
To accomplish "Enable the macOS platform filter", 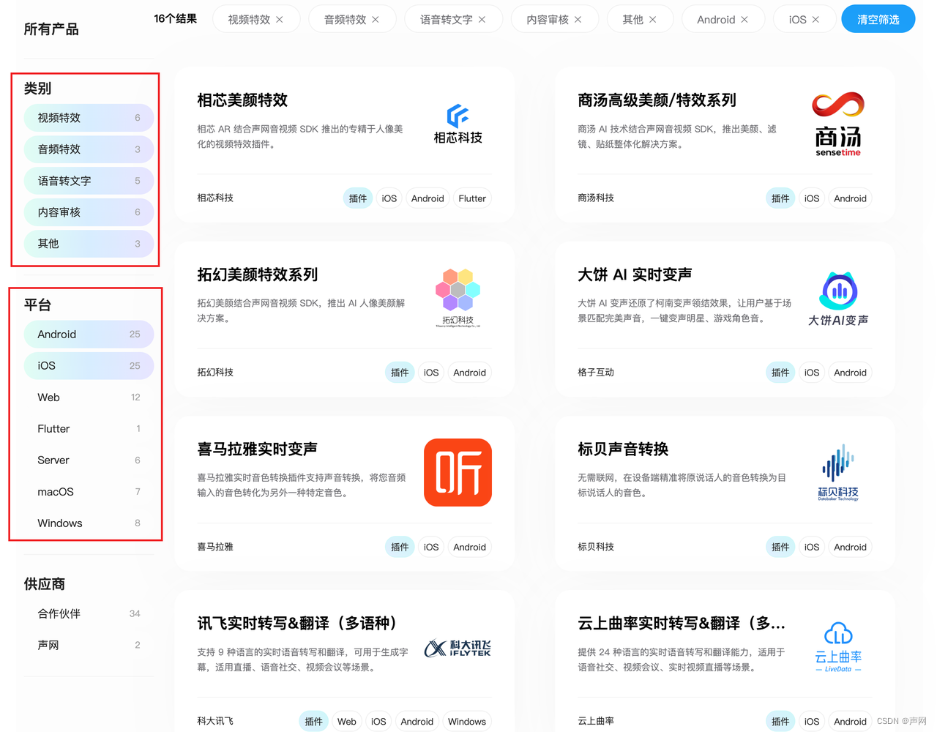I will (x=89, y=492).
